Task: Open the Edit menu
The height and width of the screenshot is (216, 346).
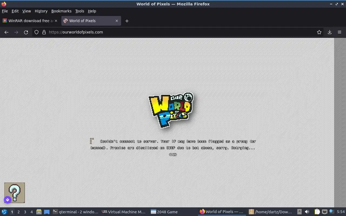Action: pyautogui.click(x=15, y=11)
